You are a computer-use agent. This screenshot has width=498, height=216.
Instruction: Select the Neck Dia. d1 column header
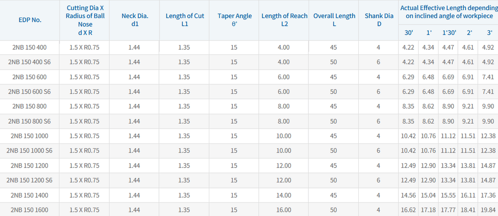[x=134, y=20]
